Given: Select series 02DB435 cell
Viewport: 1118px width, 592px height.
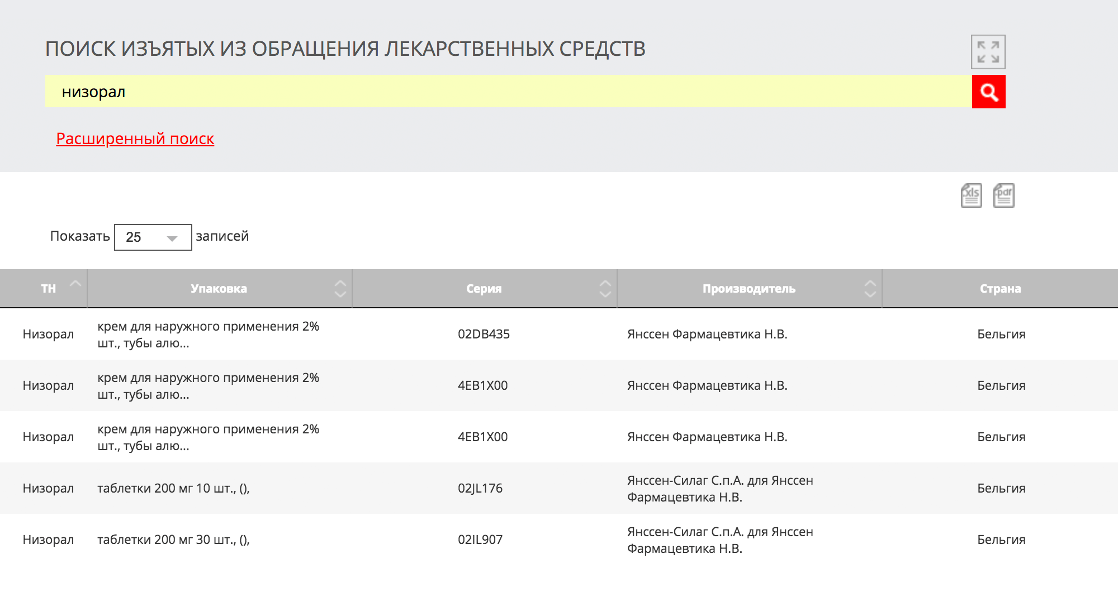Looking at the screenshot, I should [484, 334].
